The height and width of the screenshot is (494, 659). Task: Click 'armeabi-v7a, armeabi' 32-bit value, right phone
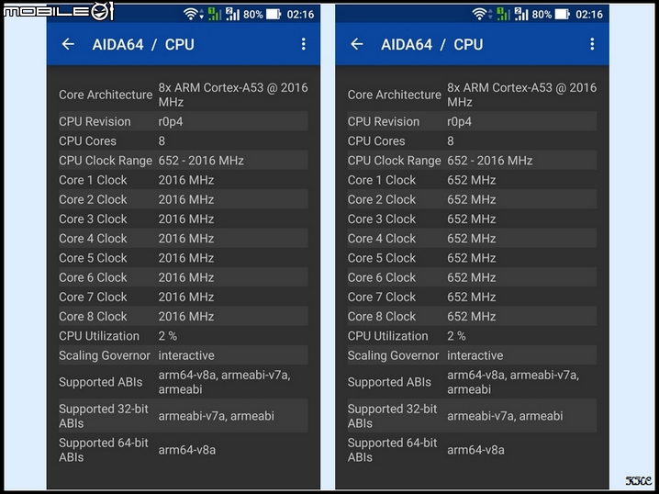click(505, 416)
